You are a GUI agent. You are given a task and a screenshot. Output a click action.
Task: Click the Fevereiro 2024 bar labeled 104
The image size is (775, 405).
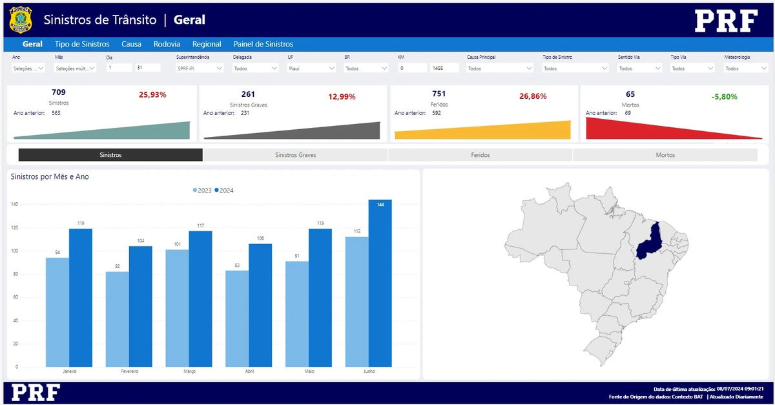tap(140, 306)
